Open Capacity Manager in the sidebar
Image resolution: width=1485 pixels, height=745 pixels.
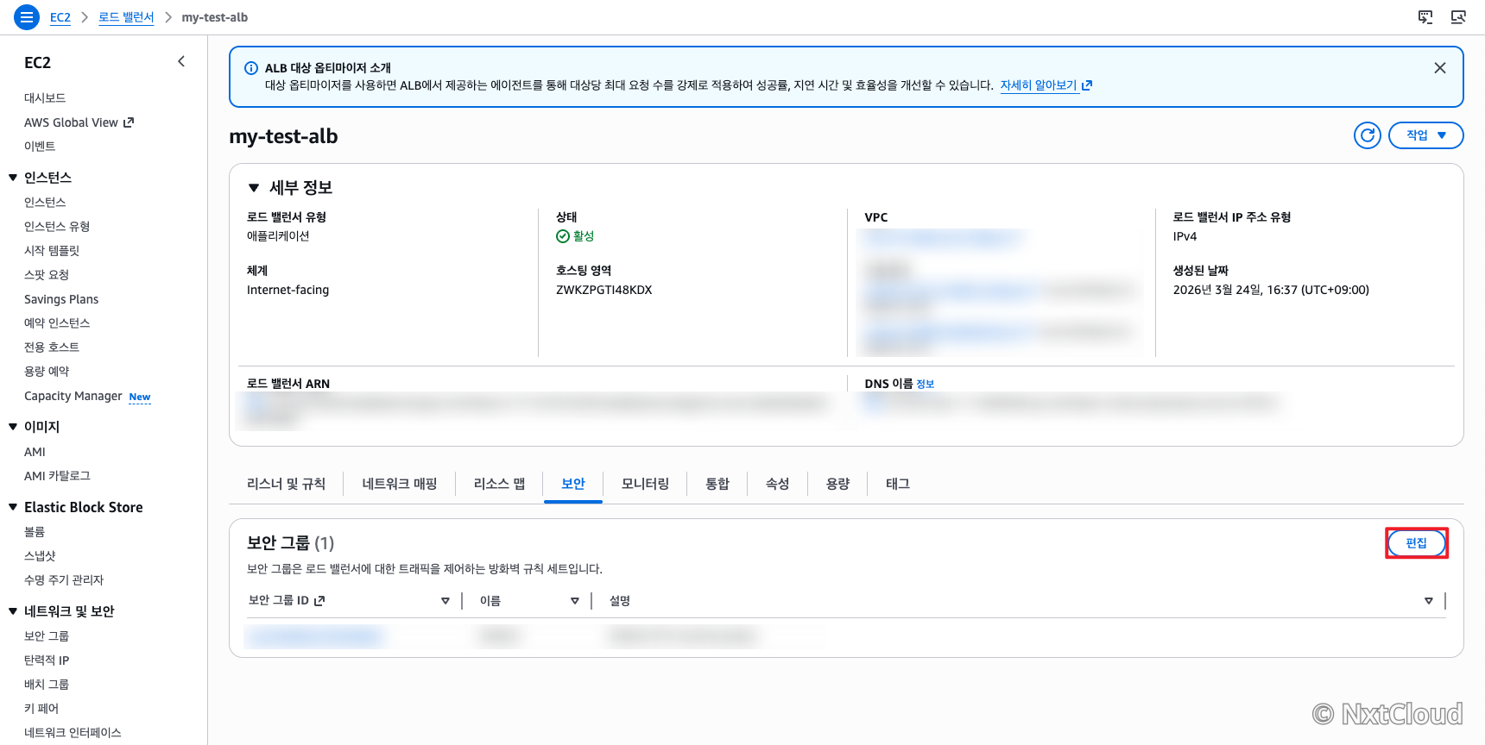[x=73, y=396]
